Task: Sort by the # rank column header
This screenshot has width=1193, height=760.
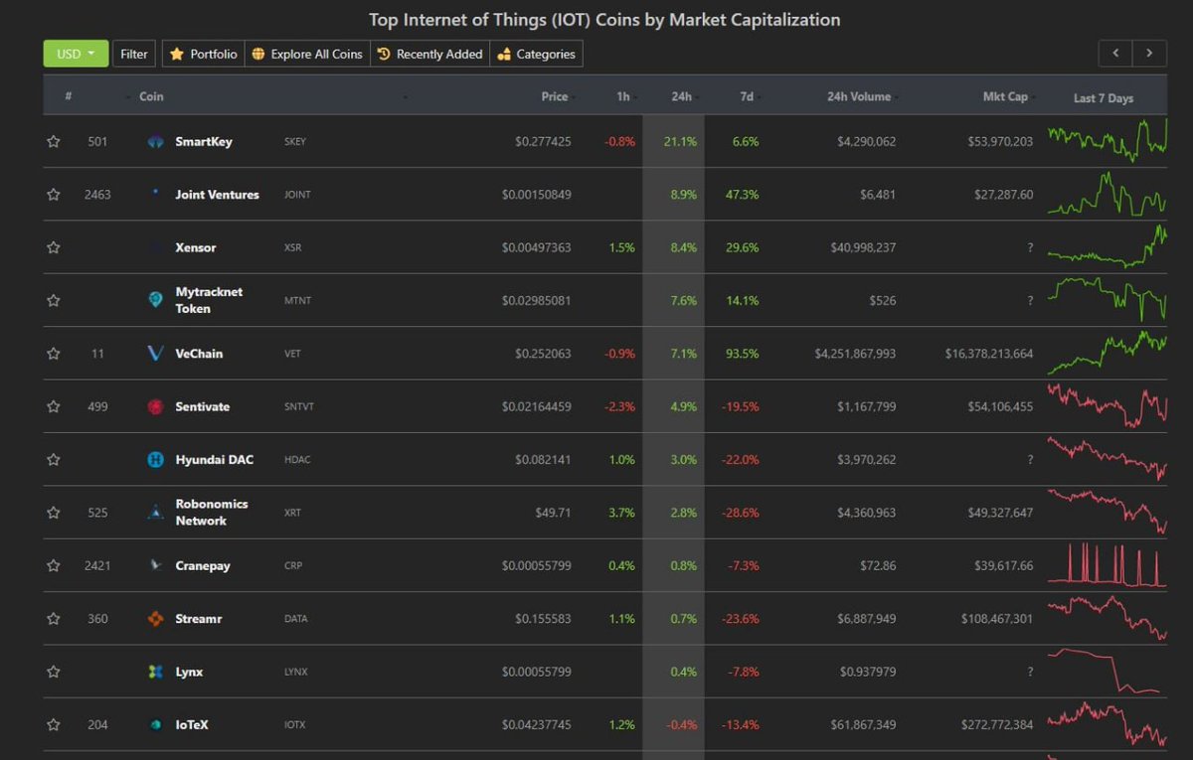Action: point(69,96)
